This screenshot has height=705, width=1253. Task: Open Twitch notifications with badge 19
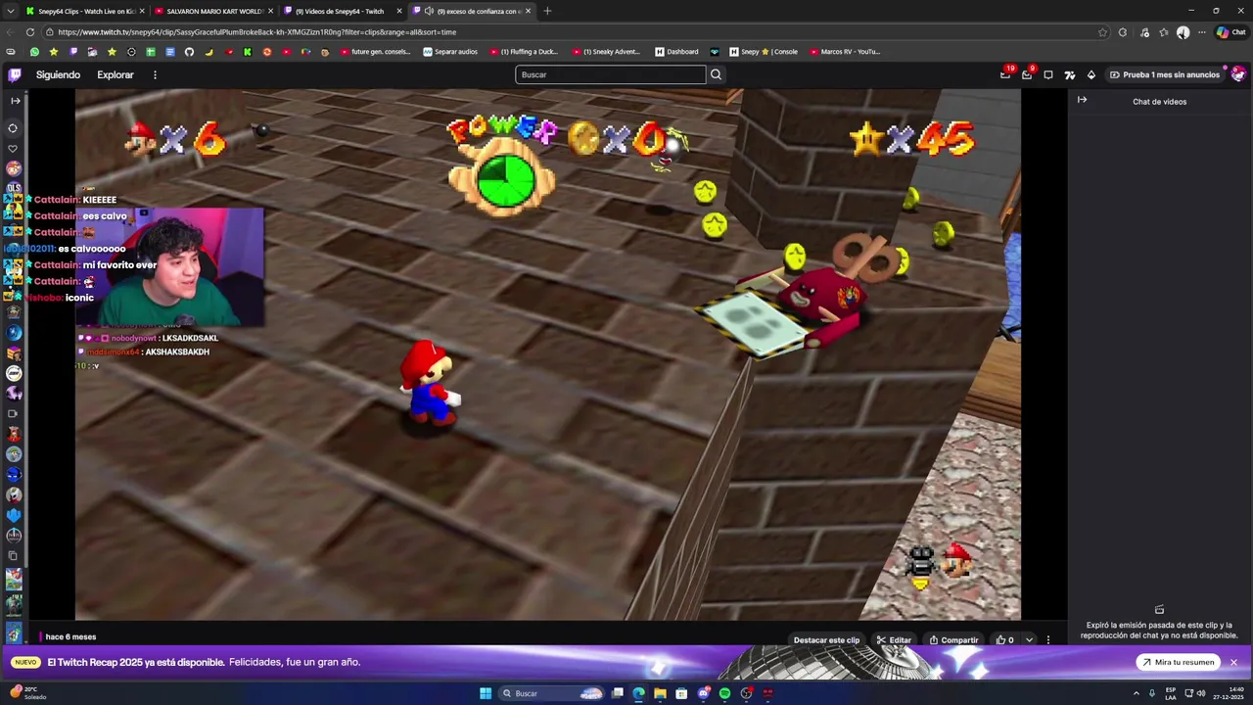tap(1005, 74)
